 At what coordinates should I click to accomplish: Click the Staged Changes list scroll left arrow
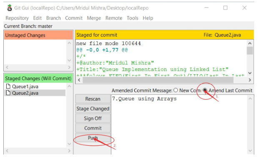pyautogui.click(x=7, y=151)
